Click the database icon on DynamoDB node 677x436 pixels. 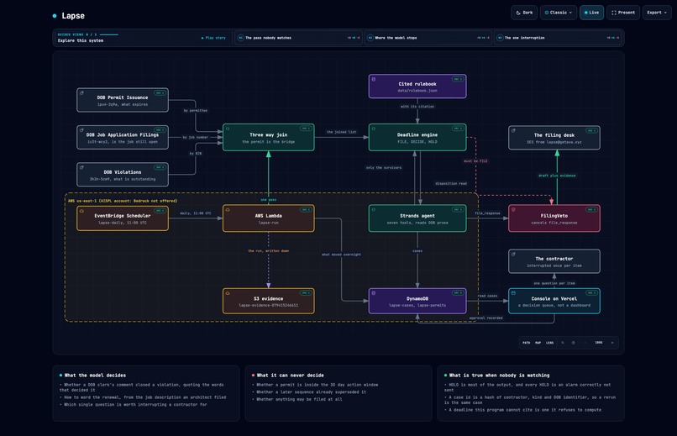point(374,293)
